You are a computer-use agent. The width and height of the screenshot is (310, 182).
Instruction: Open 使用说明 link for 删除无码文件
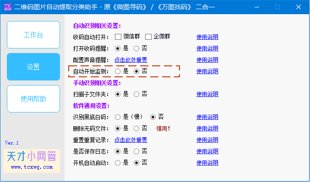coord(207,128)
